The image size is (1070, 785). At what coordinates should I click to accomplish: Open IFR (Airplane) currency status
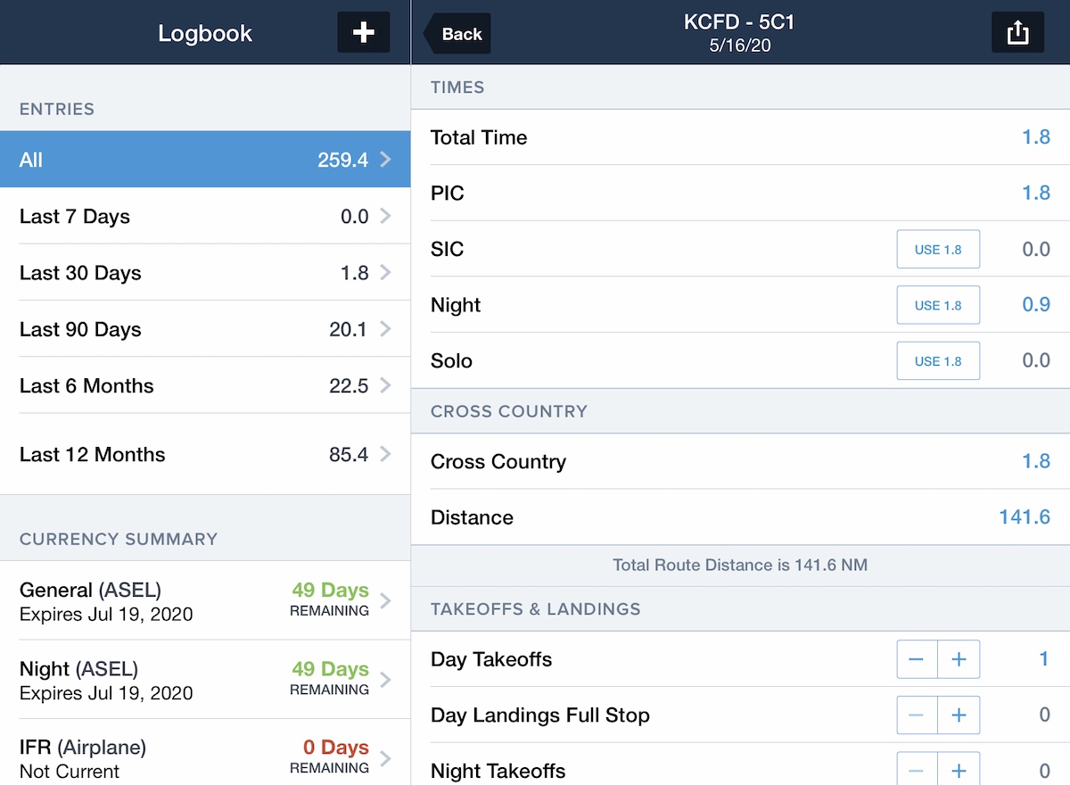click(205, 757)
